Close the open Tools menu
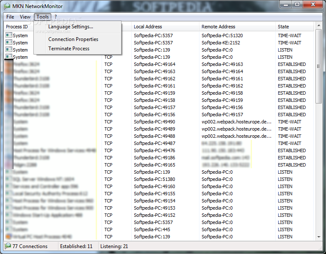 (x=43, y=17)
